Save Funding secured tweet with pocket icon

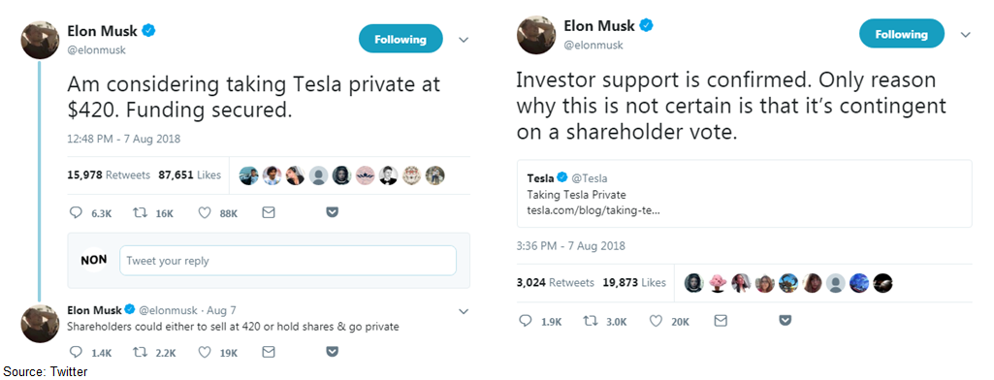click(332, 213)
